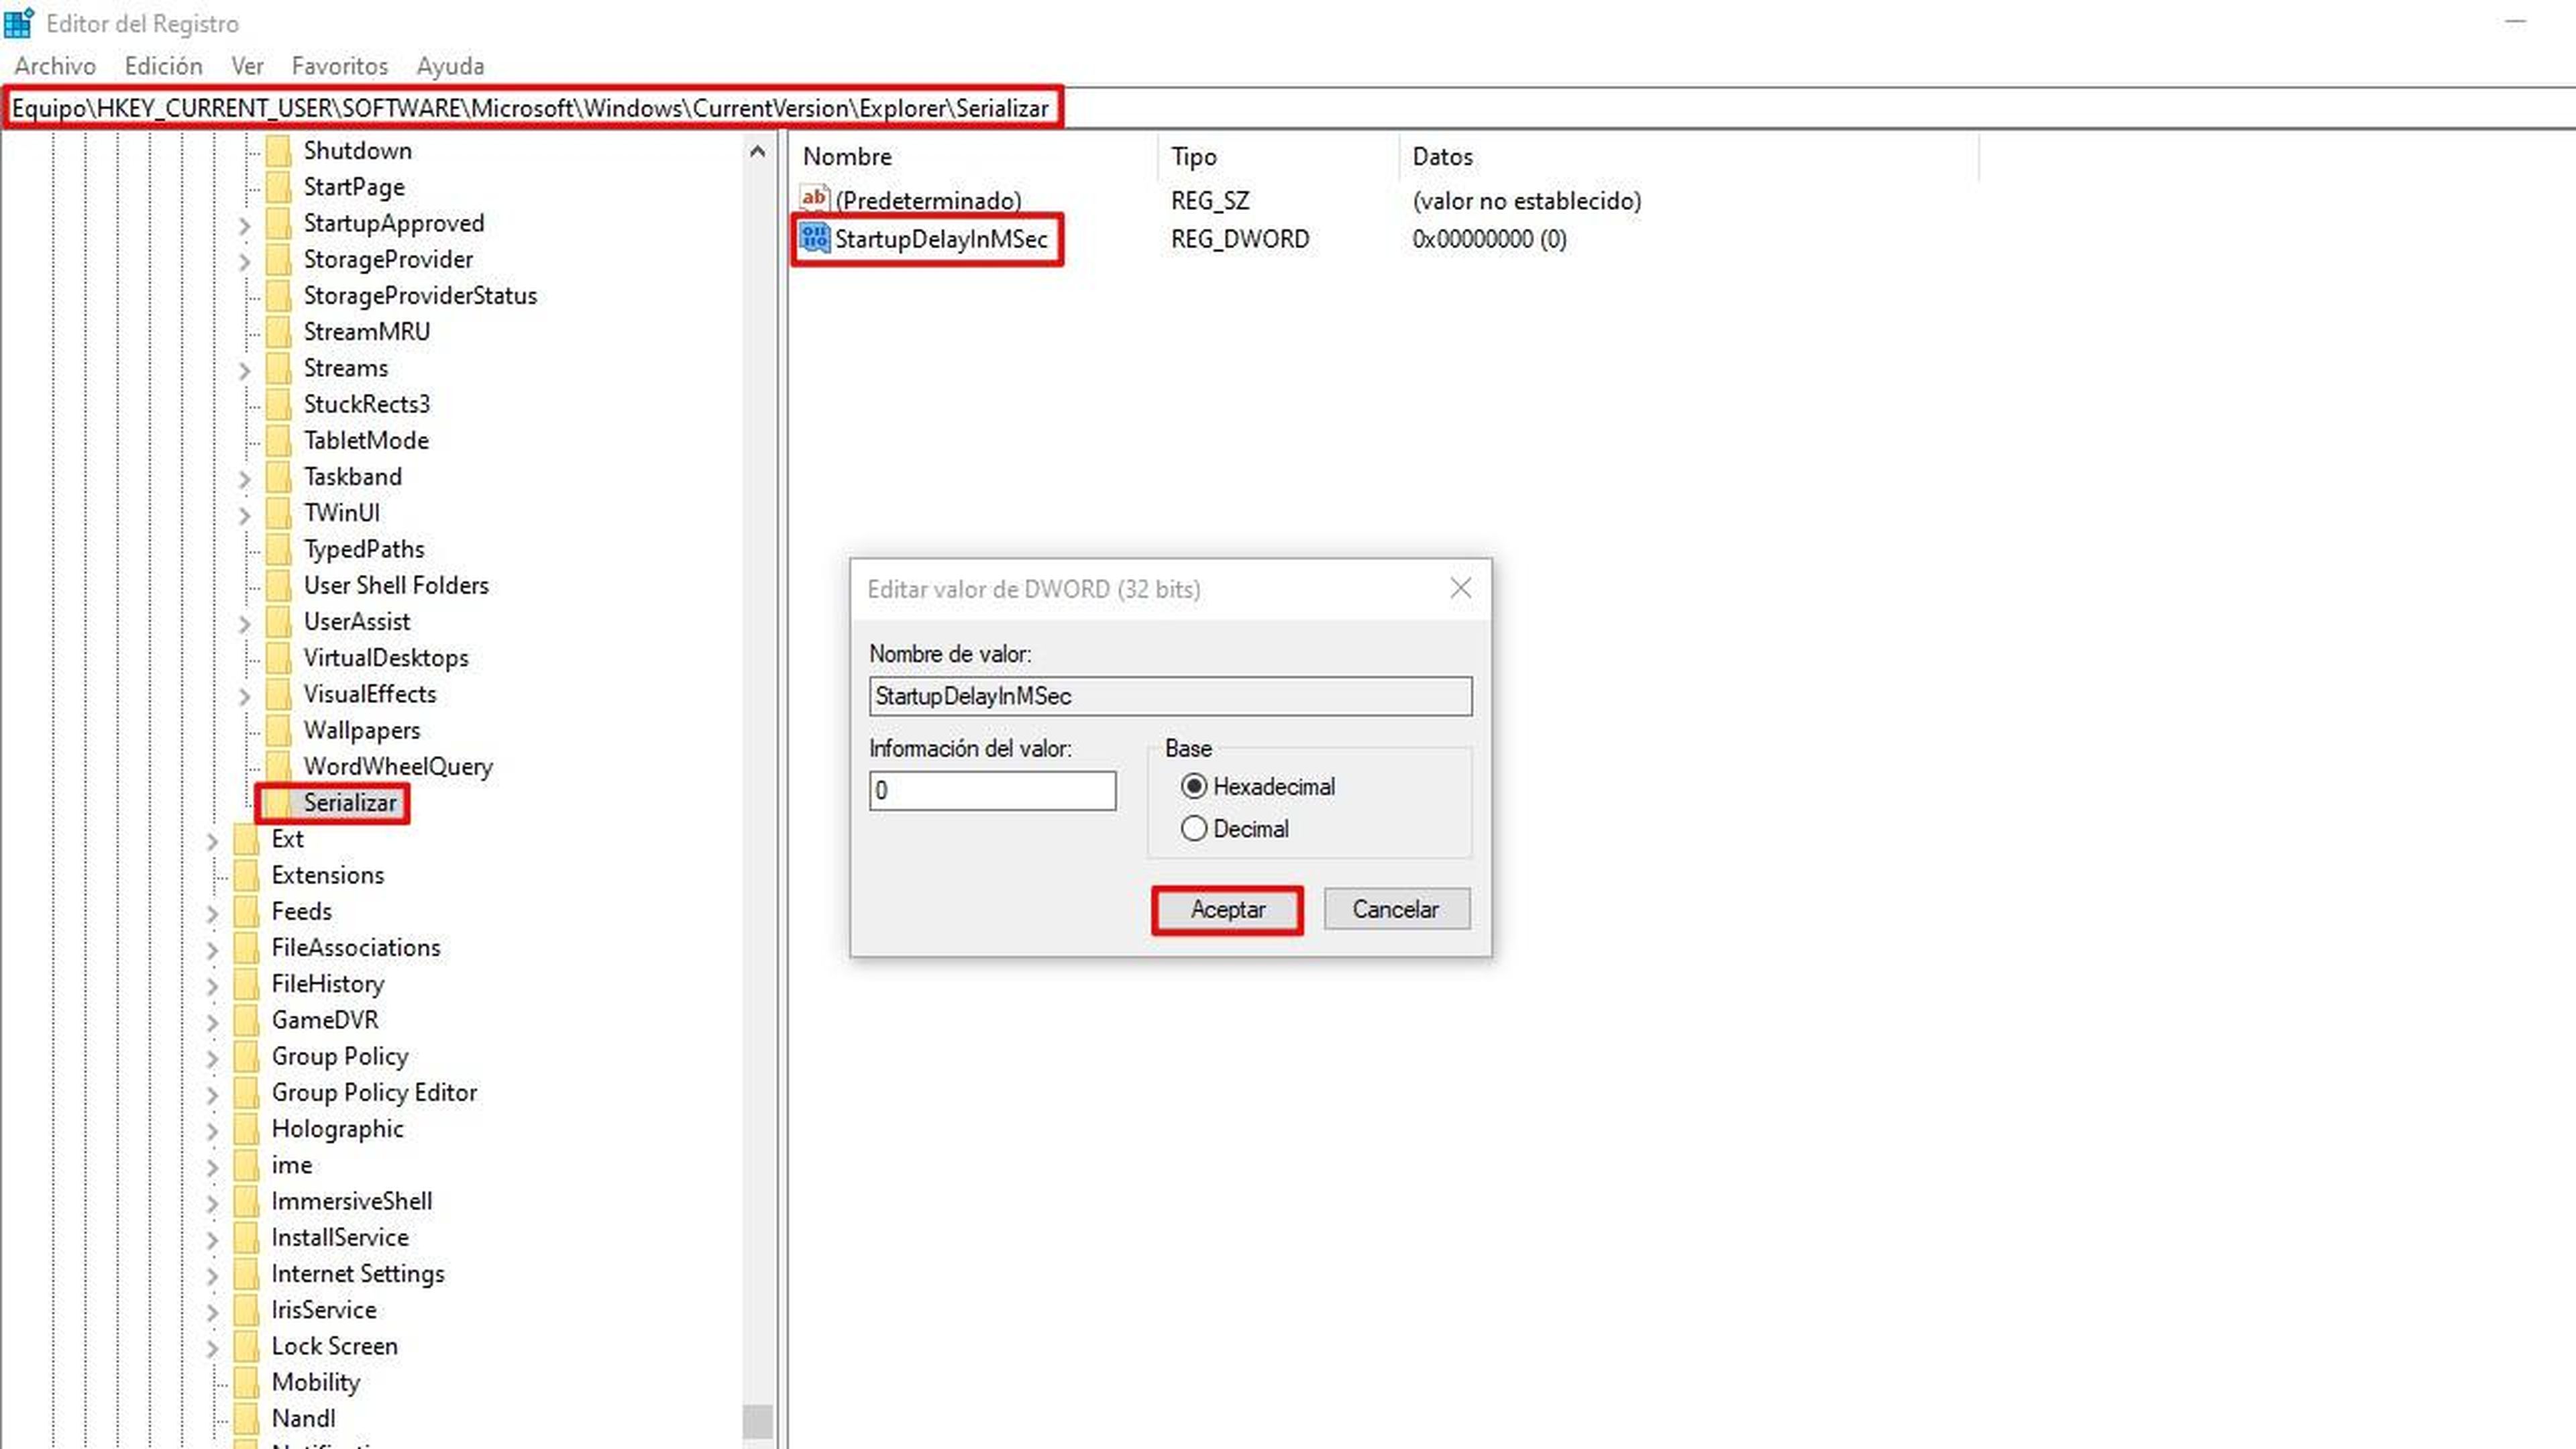Image resolution: width=2576 pixels, height=1449 pixels.
Task: Click the Cancelar button
Action: 1396,909
